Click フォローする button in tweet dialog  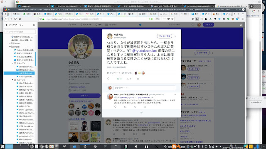(165, 36)
